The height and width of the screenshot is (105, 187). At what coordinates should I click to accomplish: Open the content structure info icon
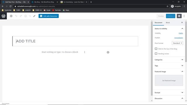point(25,16)
